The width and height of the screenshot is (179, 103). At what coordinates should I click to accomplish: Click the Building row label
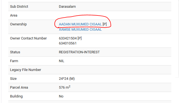pyautogui.click(x=16, y=96)
